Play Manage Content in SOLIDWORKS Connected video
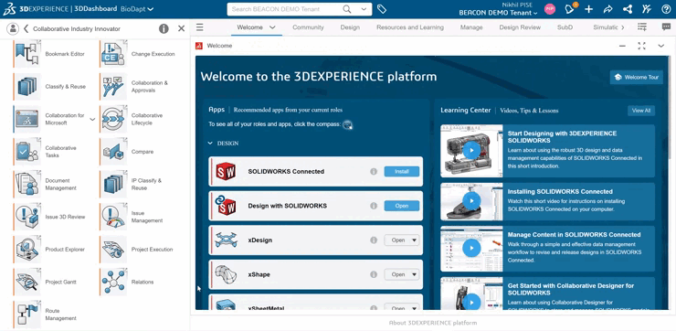This screenshot has width=676, height=331. tap(471, 248)
